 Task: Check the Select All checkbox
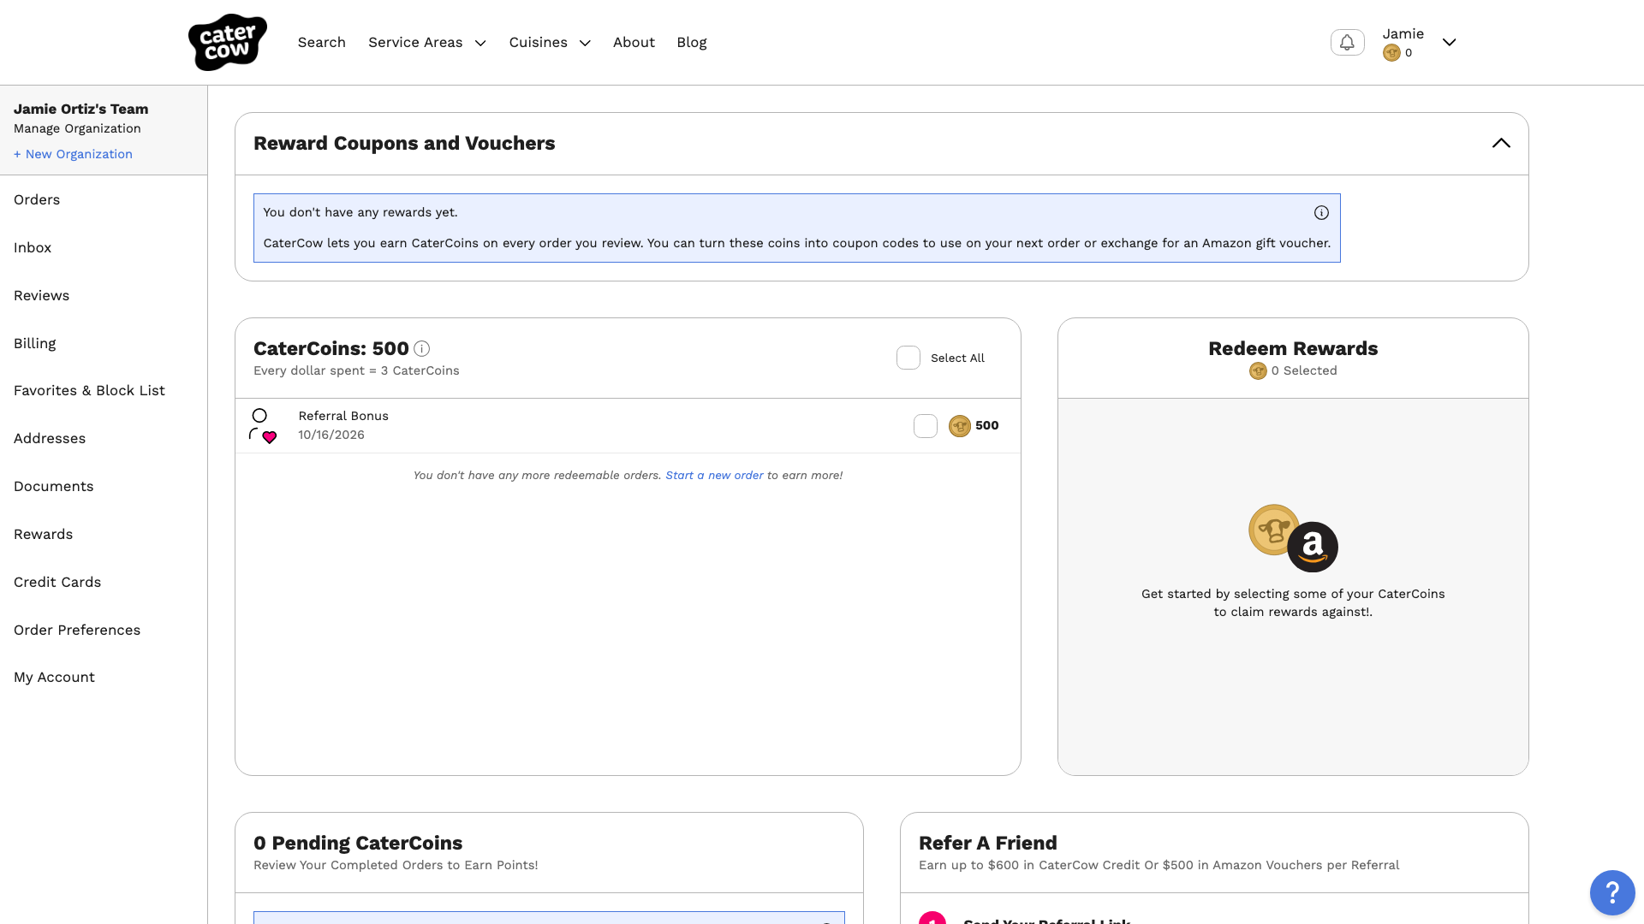[x=908, y=358]
